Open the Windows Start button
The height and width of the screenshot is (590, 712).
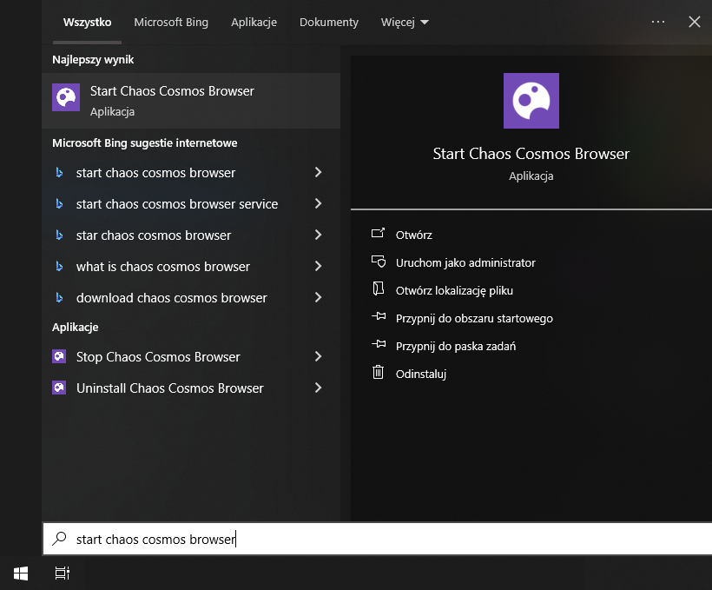[21, 573]
